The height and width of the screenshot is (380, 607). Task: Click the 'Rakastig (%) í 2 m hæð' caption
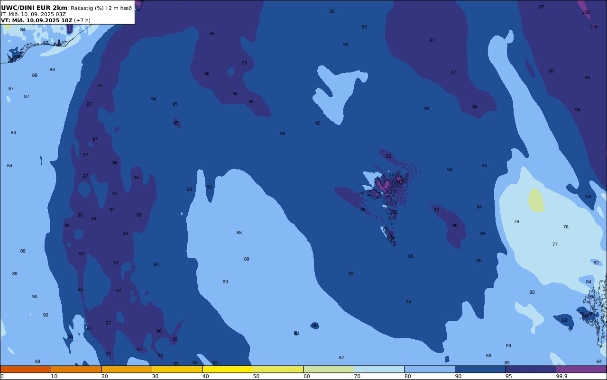(x=101, y=8)
